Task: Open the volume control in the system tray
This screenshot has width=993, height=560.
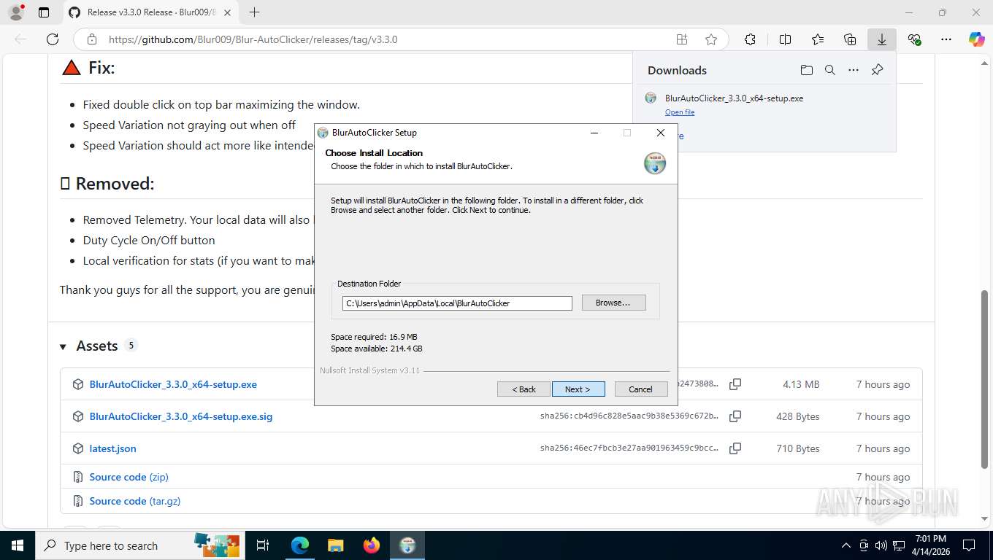Action: pyautogui.click(x=881, y=545)
